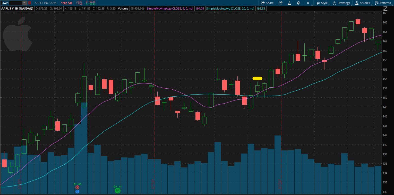Open the Drawings menu
This screenshot has height=195, width=394.
tap(341, 3)
